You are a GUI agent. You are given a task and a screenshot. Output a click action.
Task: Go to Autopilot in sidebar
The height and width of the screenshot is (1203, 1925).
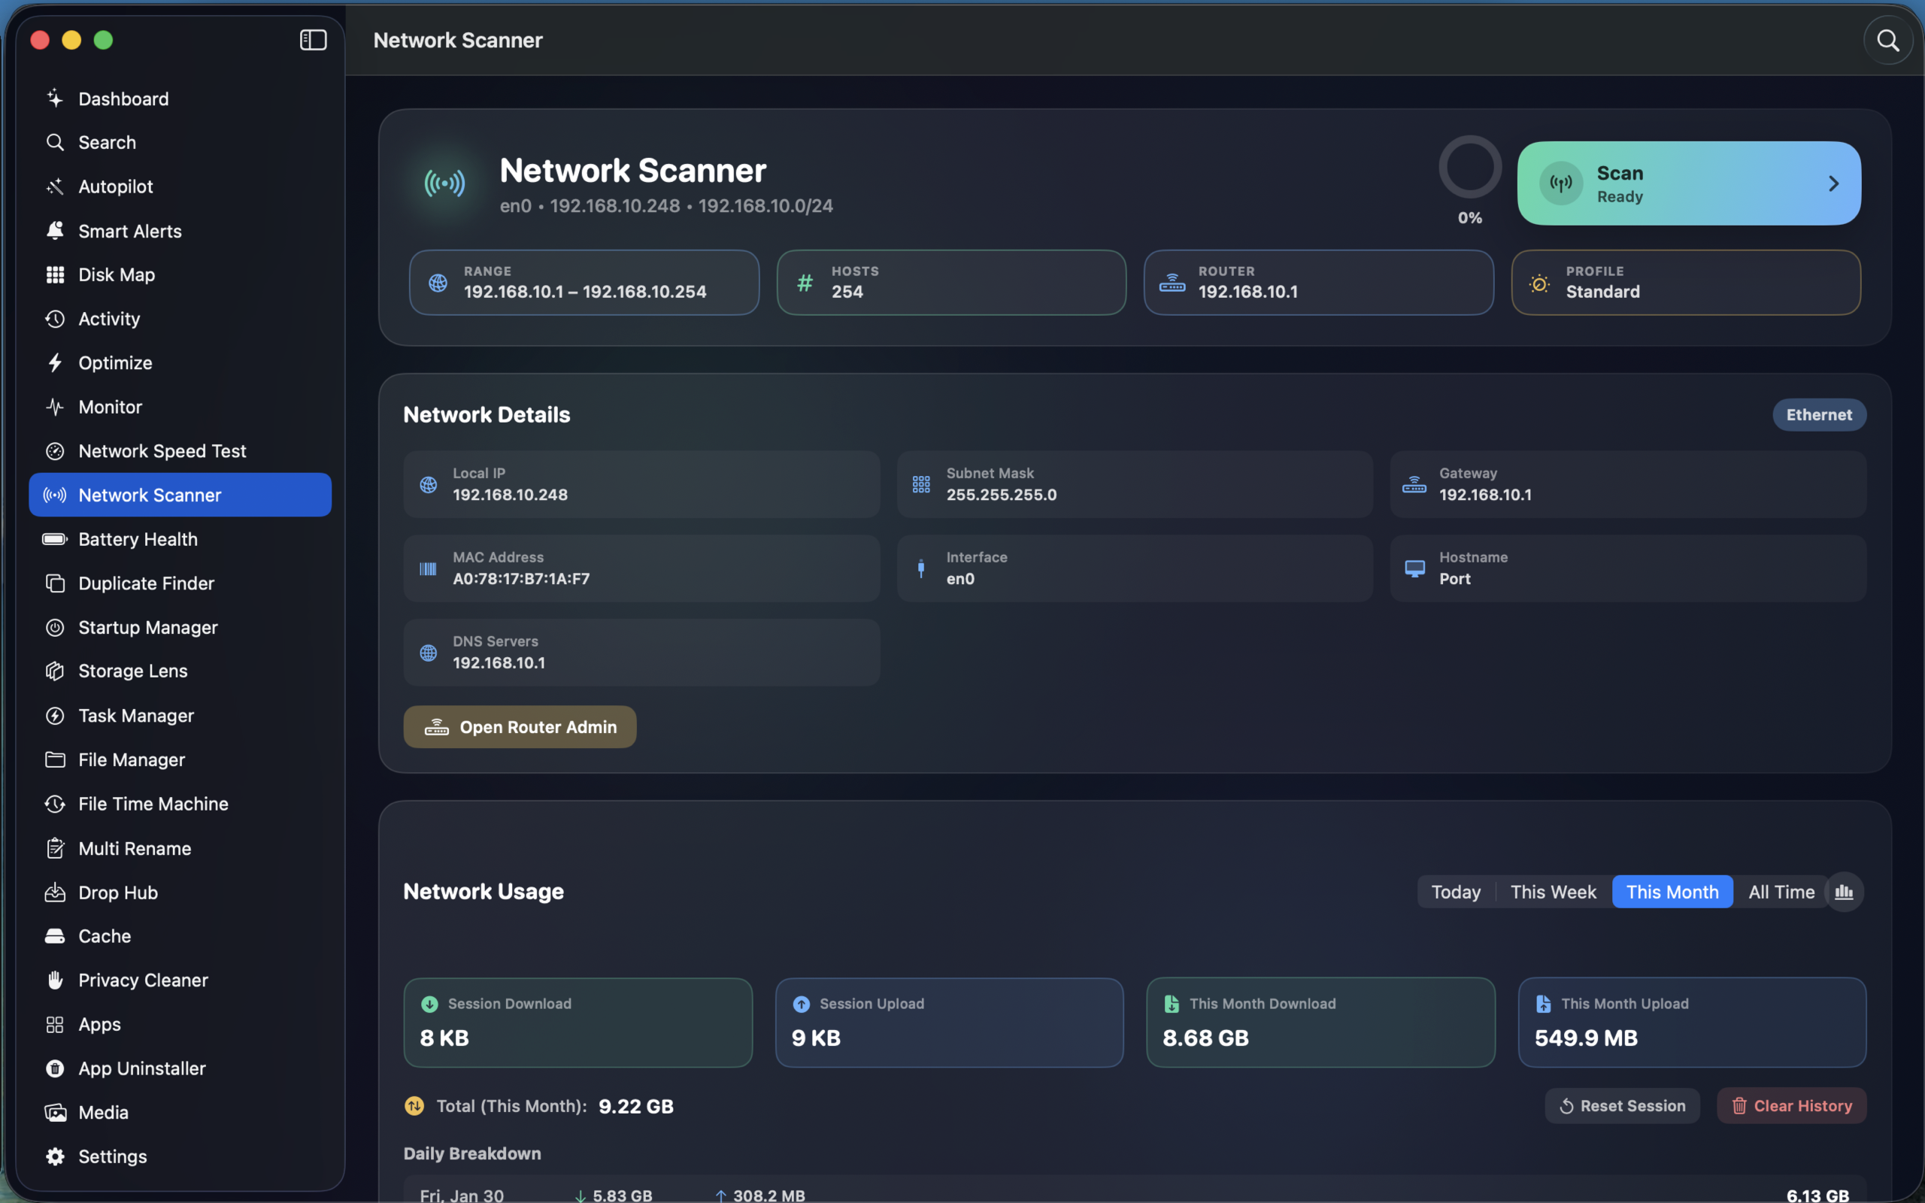click(x=180, y=186)
